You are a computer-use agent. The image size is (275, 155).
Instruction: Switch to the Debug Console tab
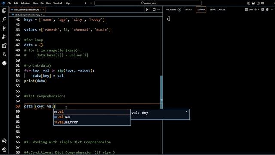(217, 9)
